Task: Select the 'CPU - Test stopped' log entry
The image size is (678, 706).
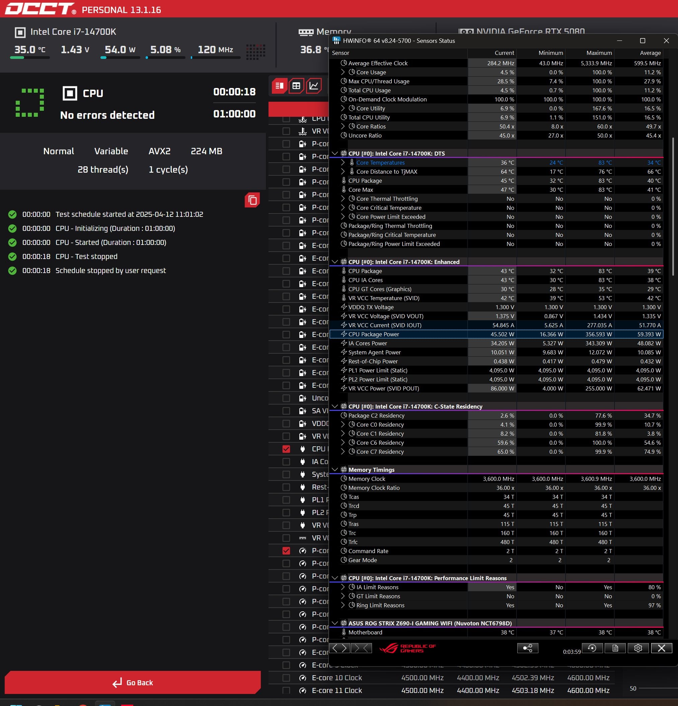Action: [x=86, y=256]
